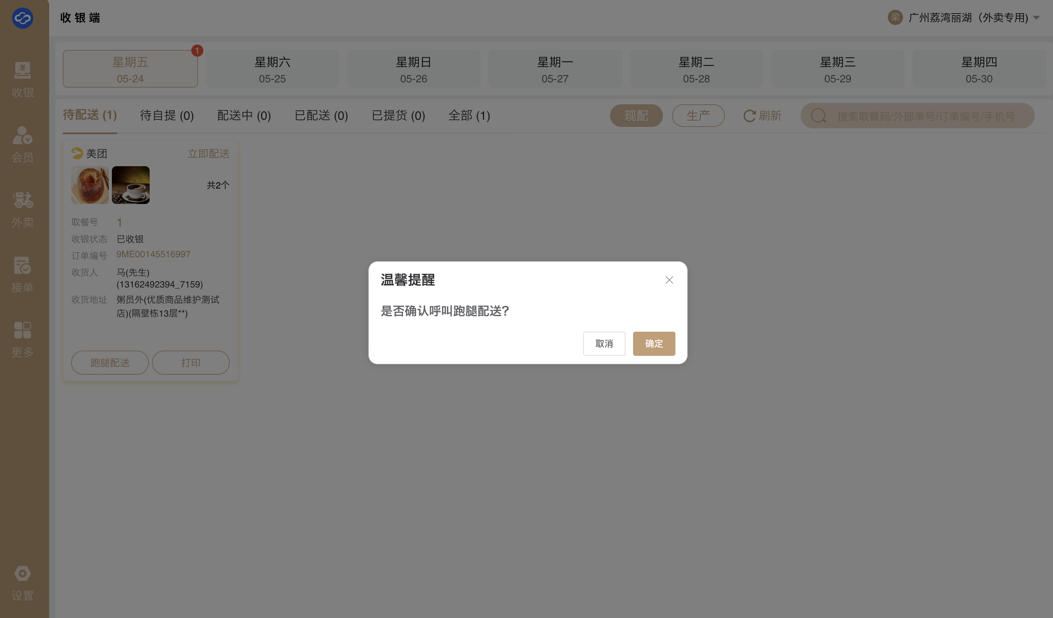The height and width of the screenshot is (618, 1053).
Task: Select the 星期六 05-25 date tab
Action: 272,69
